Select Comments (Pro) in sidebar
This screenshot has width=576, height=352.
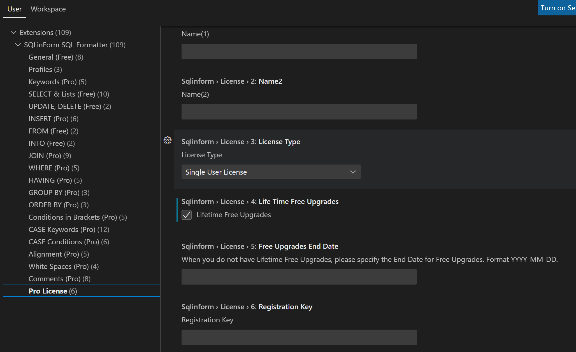pyautogui.click(x=59, y=279)
